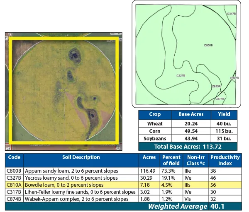This screenshot has height=212, width=249.
Task: Click the Base Acres column header
Action: [190, 114]
